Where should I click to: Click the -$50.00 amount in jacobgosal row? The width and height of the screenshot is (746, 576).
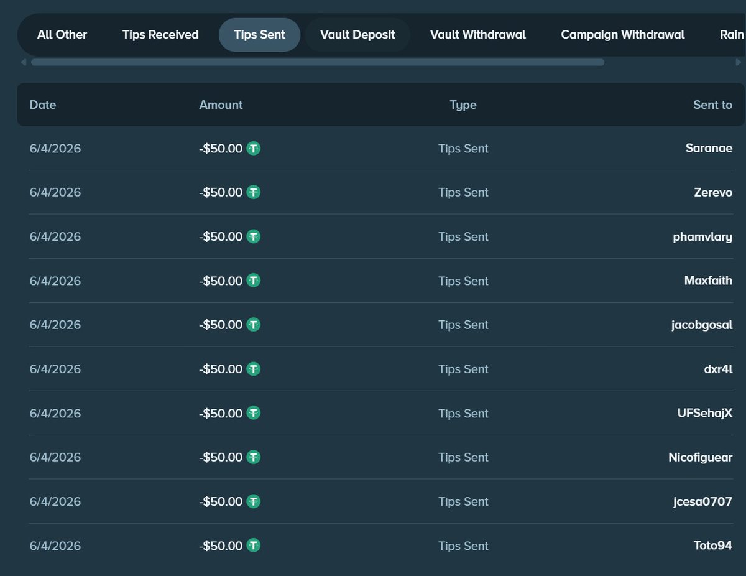(221, 325)
